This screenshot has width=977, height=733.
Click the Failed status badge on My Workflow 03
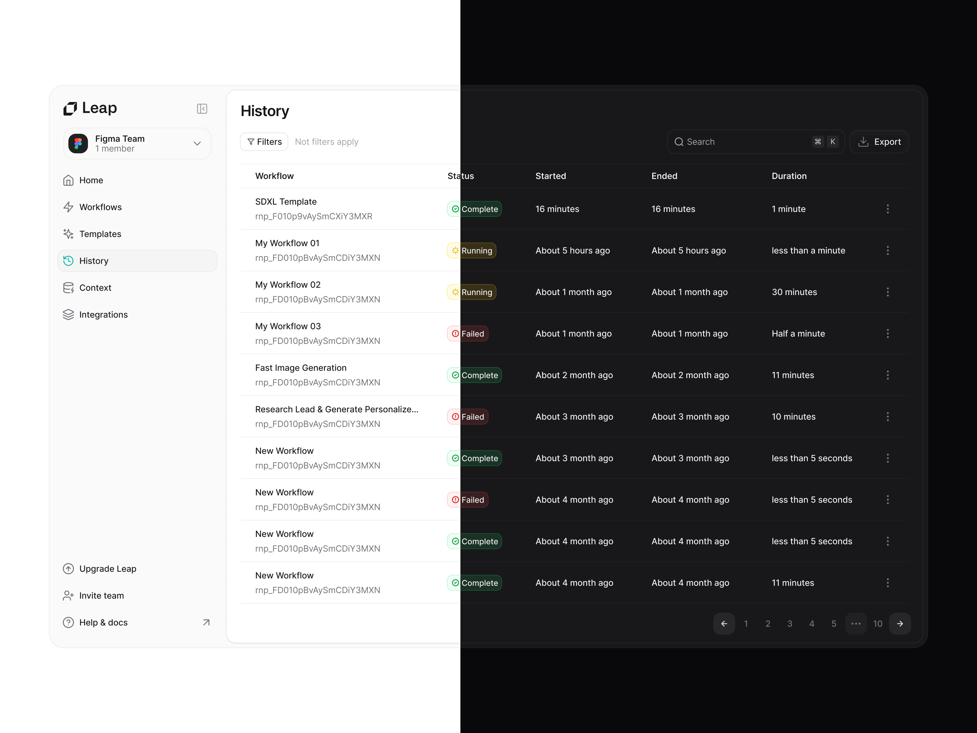pos(467,334)
